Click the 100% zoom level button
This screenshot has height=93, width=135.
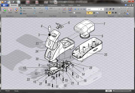click(x=108, y=91)
